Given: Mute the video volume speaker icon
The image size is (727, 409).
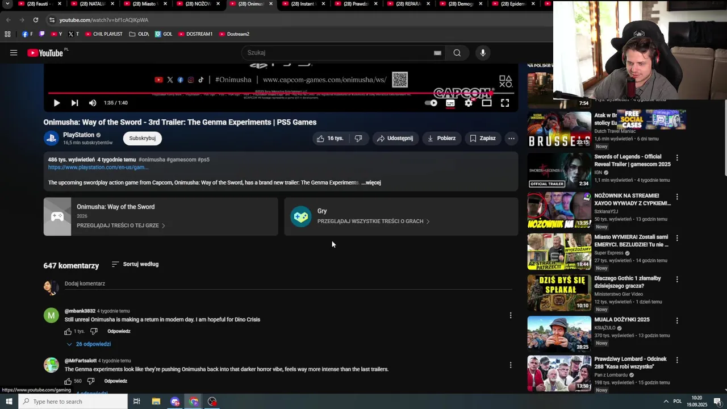Looking at the screenshot, I should point(93,103).
